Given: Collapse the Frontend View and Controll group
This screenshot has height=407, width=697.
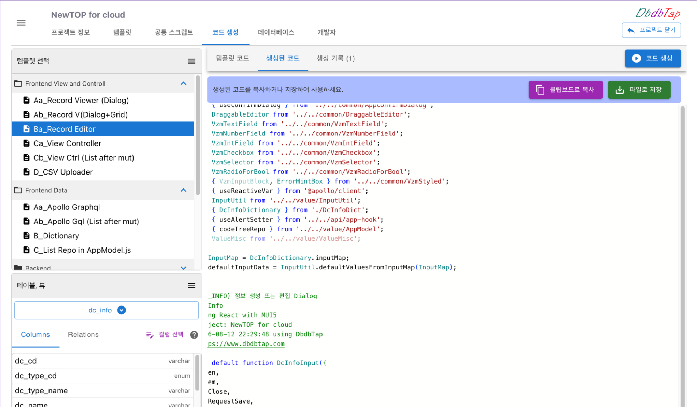Looking at the screenshot, I should [x=184, y=84].
